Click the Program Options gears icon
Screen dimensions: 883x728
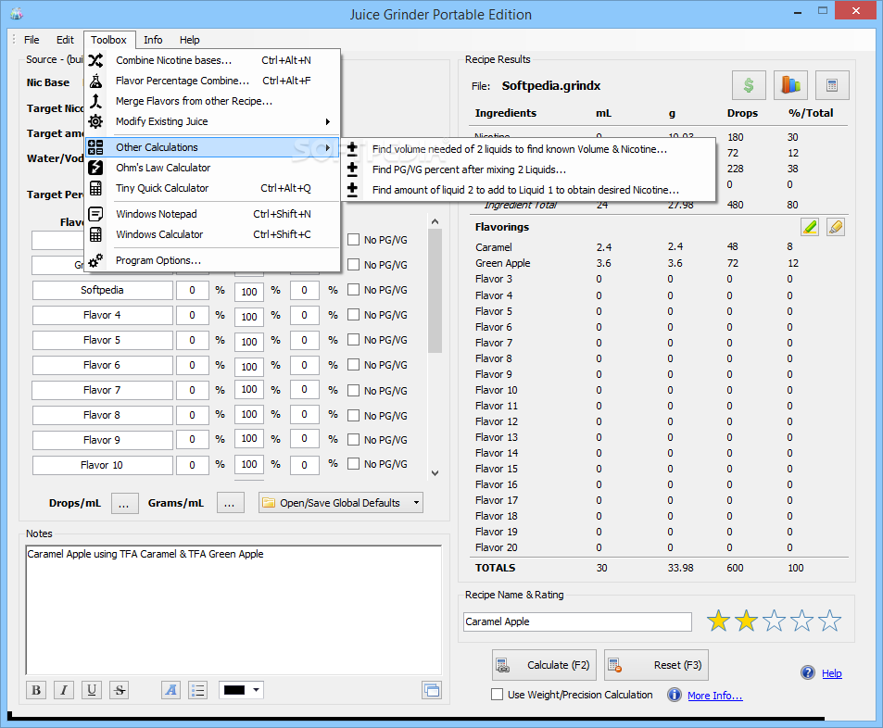click(95, 260)
